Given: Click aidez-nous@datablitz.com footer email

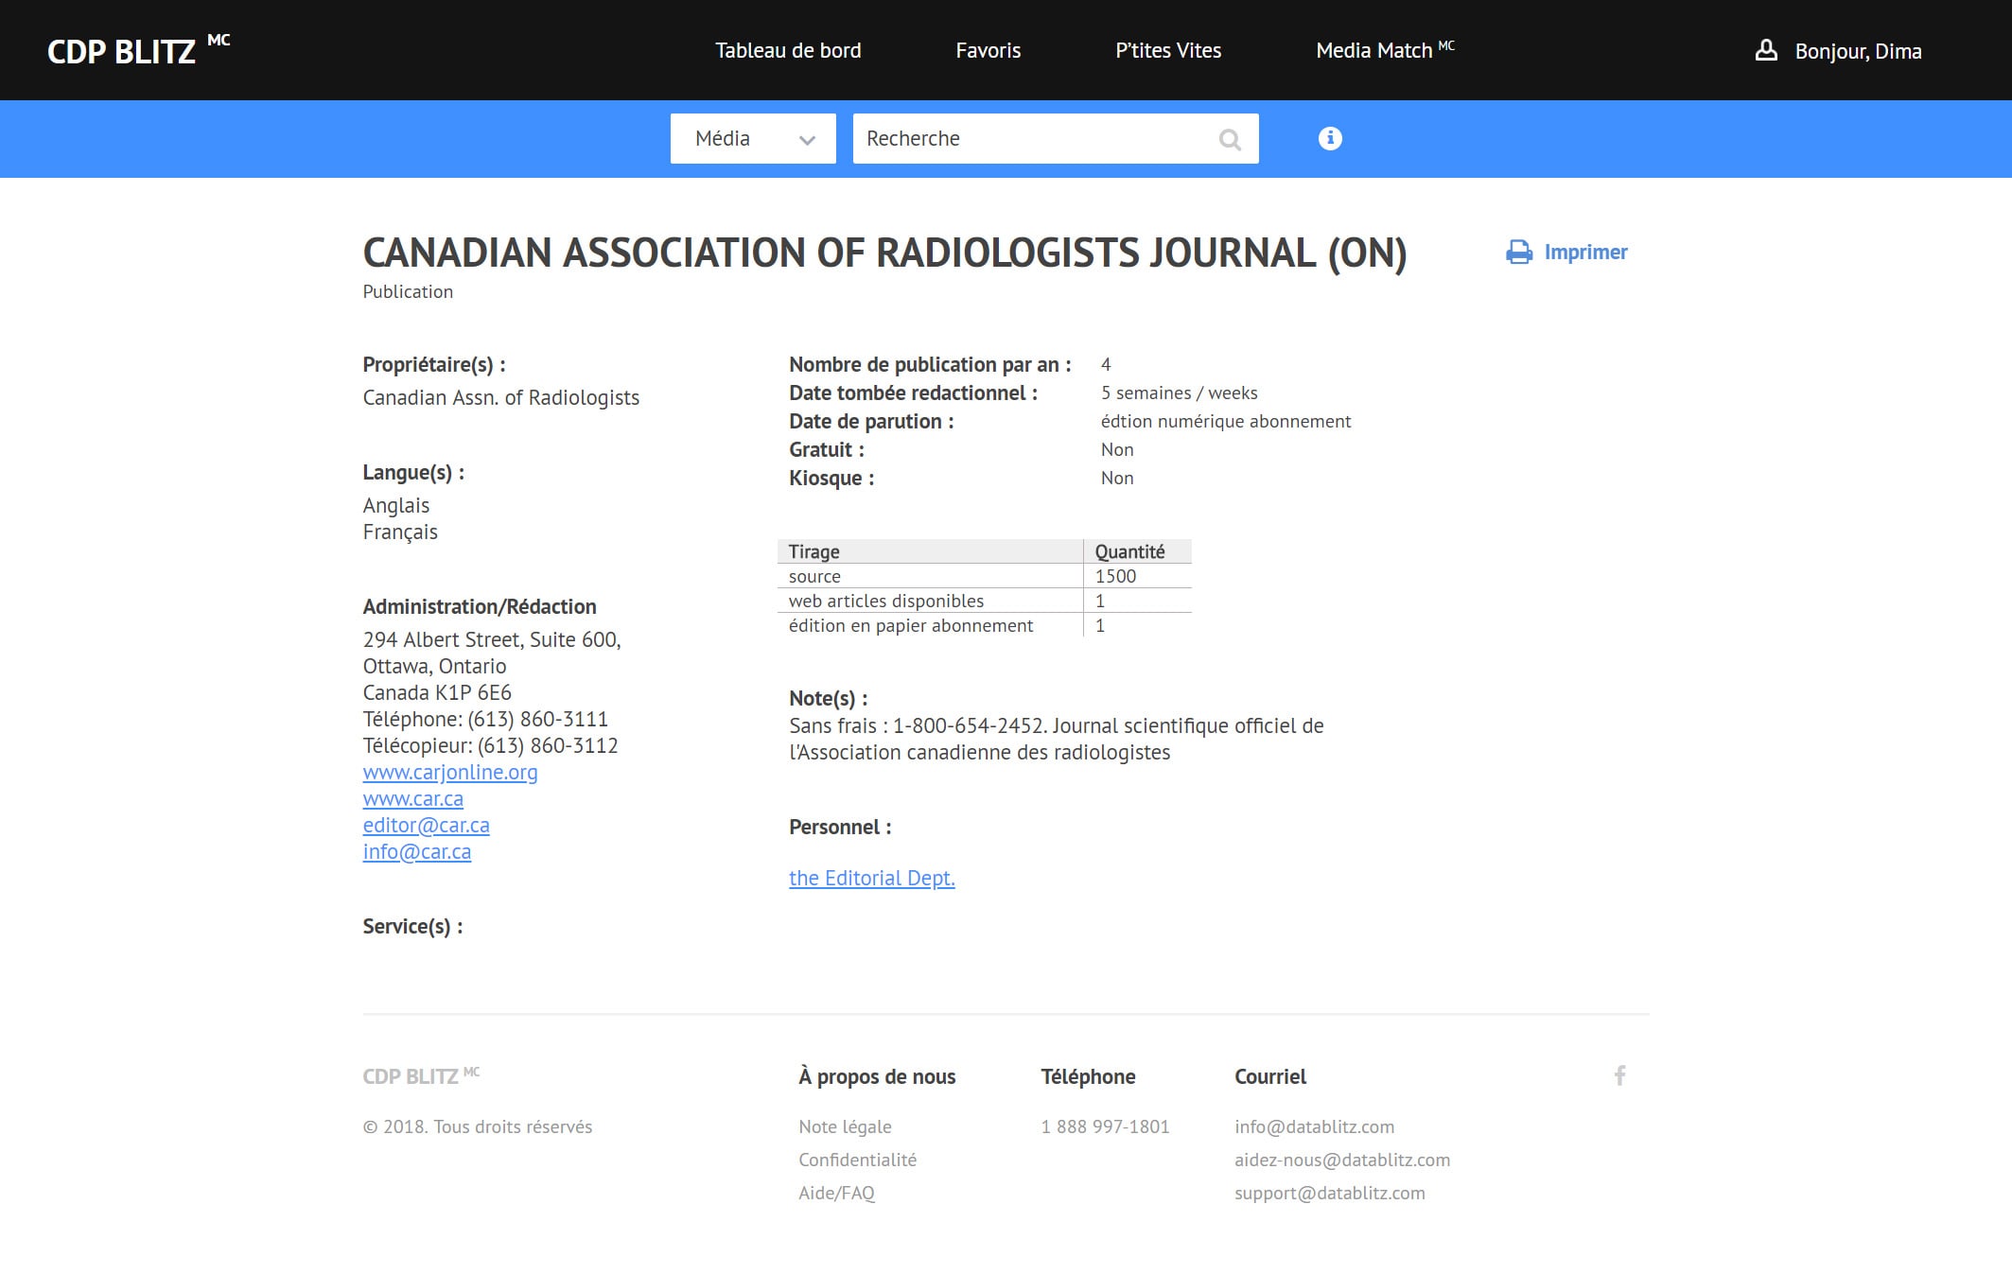Looking at the screenshot, I should point(1342,1160).
